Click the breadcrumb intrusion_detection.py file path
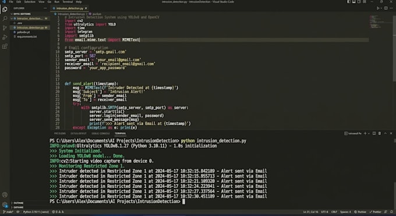 tap(69, 14)
